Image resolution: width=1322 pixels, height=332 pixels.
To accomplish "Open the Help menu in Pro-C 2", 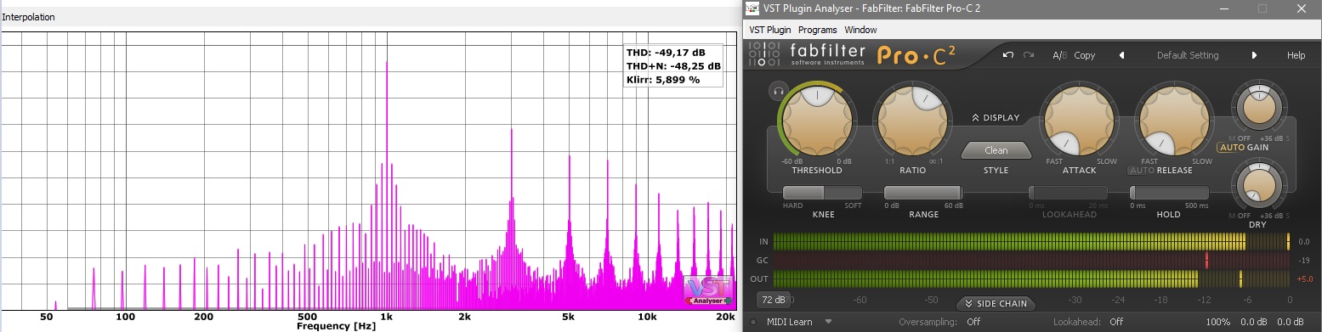I will 1296,55.
